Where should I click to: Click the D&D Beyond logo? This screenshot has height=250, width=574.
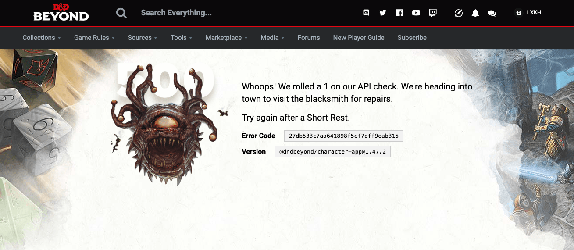point(61,13)
